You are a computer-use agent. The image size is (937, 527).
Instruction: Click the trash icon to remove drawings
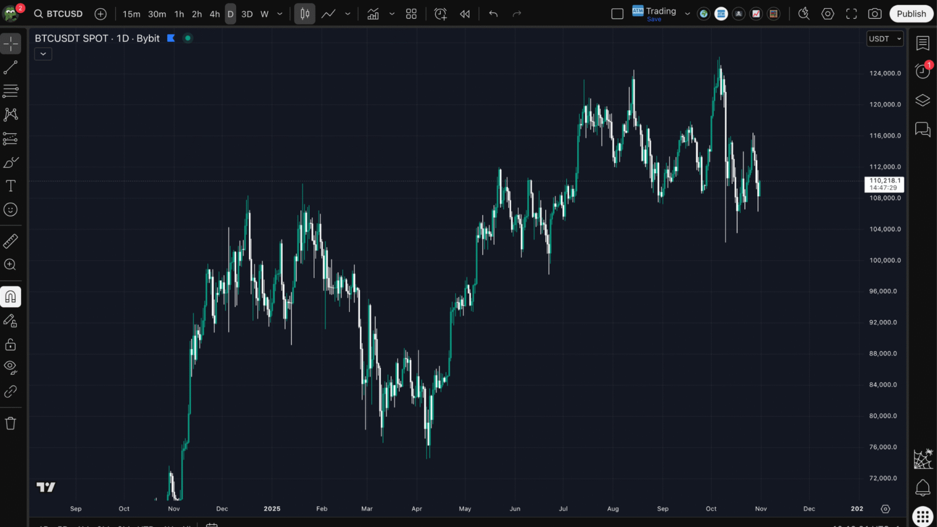point(11,423)
